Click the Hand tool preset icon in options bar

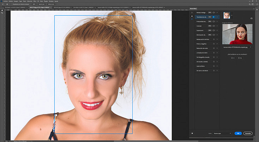[7, 4]
